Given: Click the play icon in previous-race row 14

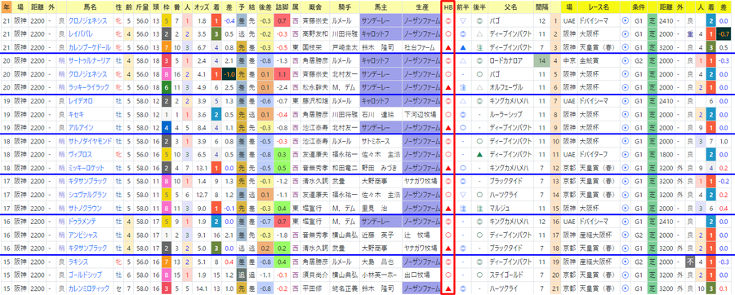Looking at the screenshot, I should tap(625, 195).
